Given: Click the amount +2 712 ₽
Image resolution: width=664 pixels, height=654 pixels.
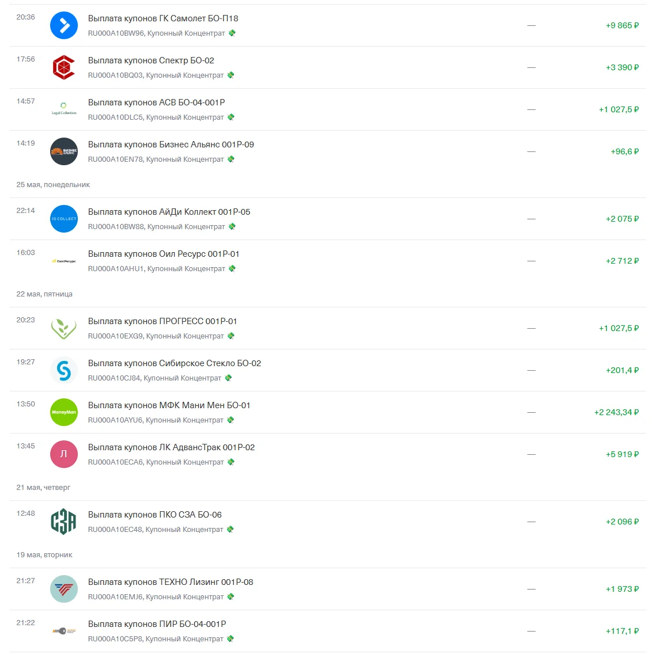Looking at the screenshot, I should [x=622, y=261].
